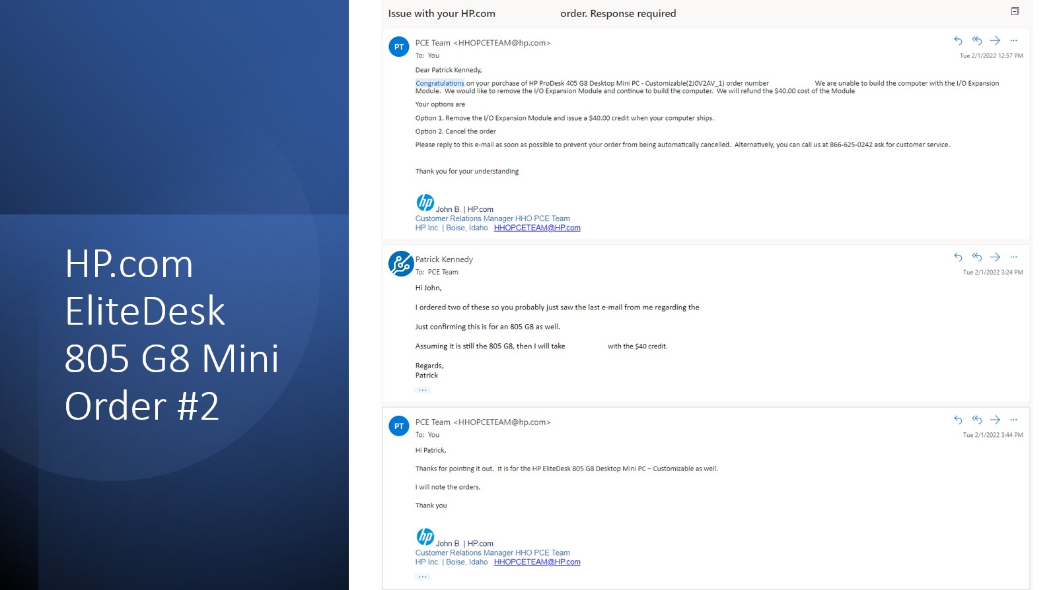Viewport: 1055px width, 590px height.
Task: Reply all on the 12:57 PM email
Action: click(976, 41)
